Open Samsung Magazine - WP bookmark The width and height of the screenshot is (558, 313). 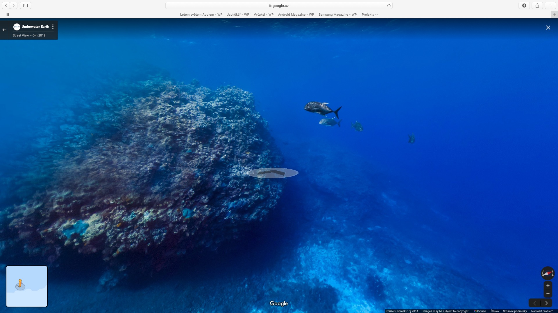pyautogui.click(x=337, y=14)
